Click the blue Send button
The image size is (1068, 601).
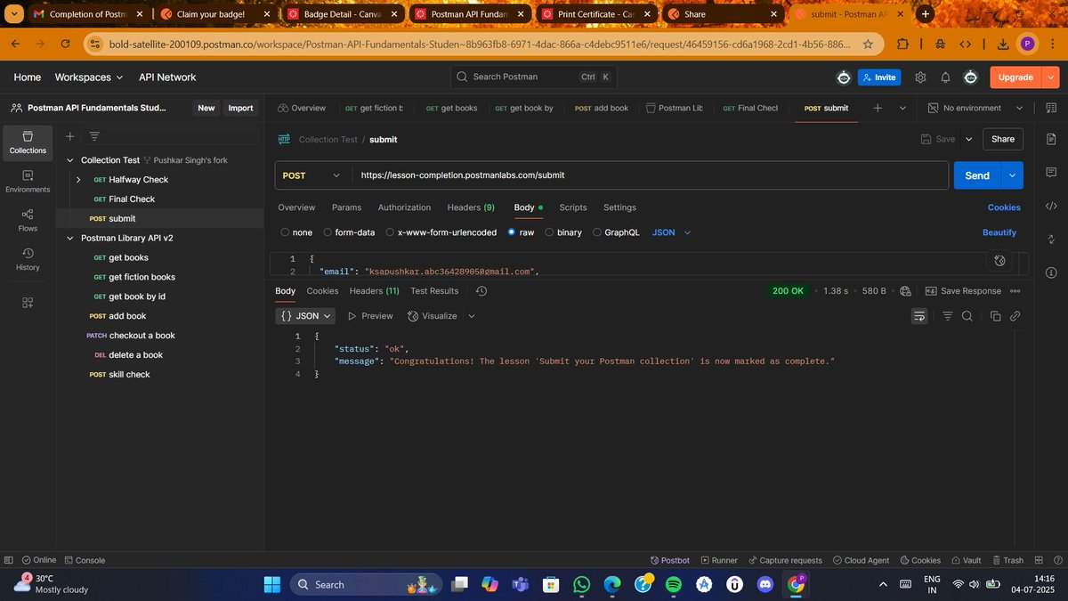click(977, 175)
